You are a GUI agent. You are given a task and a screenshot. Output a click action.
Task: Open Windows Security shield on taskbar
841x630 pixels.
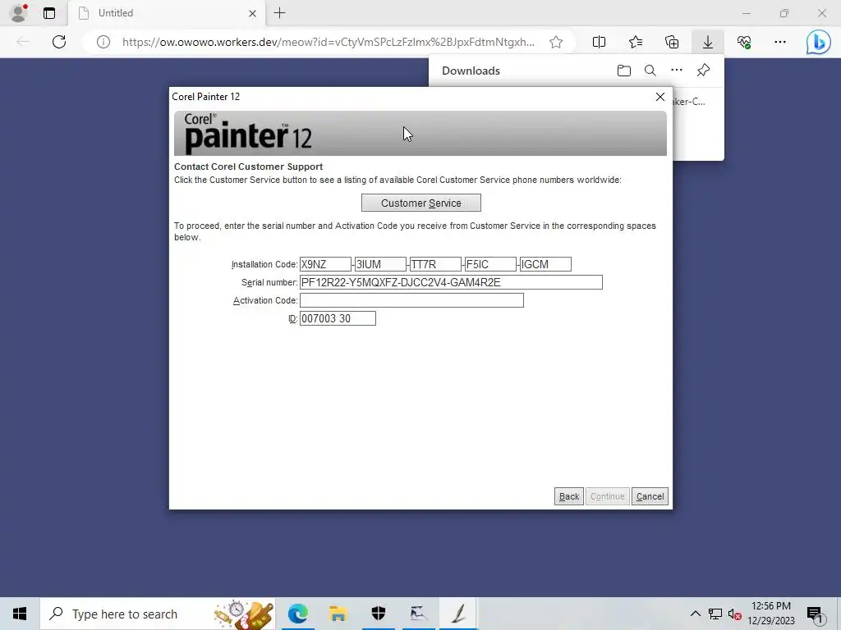378,614
